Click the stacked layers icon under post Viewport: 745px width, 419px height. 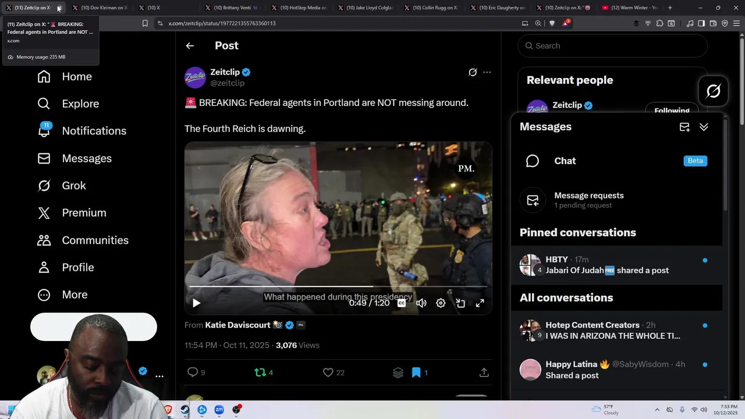tap(398, 372)
